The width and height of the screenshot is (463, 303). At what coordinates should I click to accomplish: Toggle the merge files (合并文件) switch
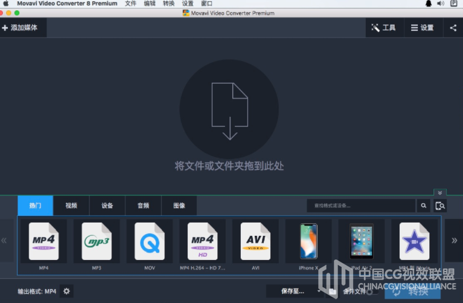372,292
